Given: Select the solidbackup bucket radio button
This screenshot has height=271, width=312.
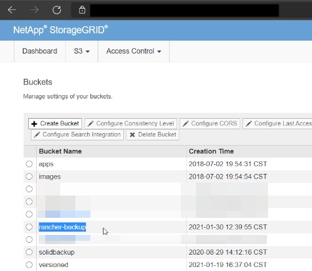Looking at the screenshot, I should [x=29, y=252].
